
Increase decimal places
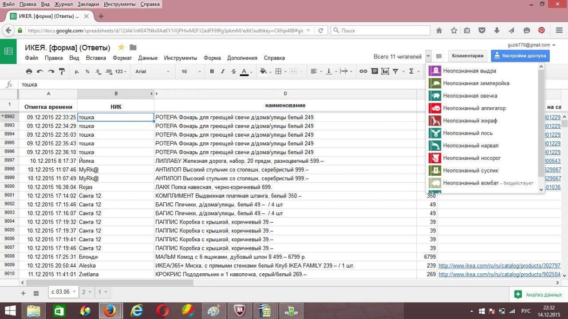(109, 71)
